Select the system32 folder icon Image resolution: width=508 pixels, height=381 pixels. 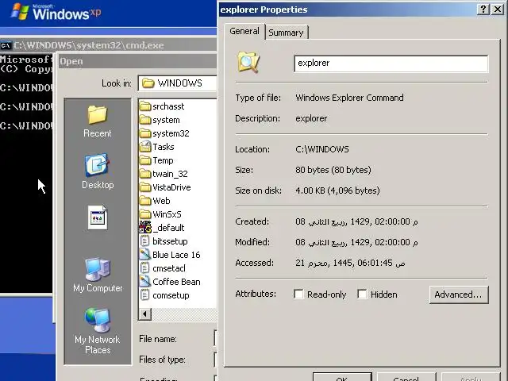click(x=145, y=133)
